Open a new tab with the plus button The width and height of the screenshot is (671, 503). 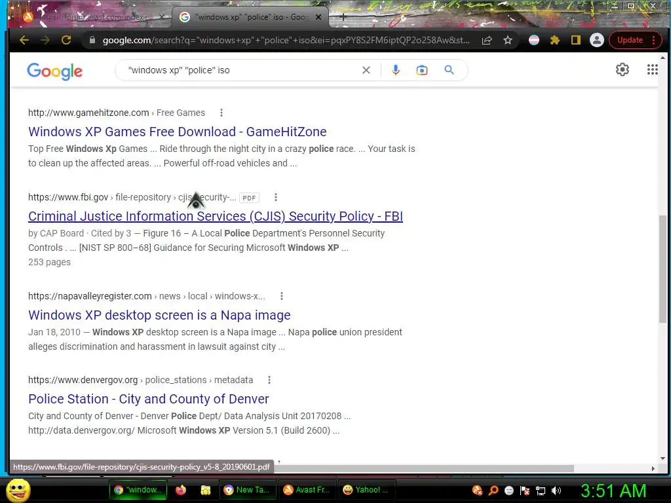pos(343,17)
